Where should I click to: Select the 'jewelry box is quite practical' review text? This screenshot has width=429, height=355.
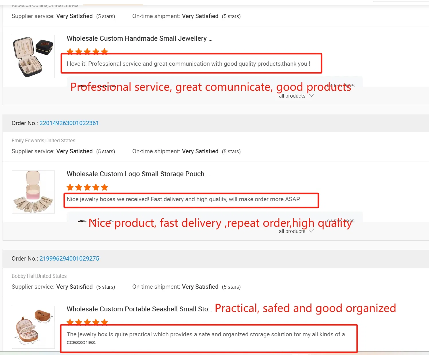[205, 338]
